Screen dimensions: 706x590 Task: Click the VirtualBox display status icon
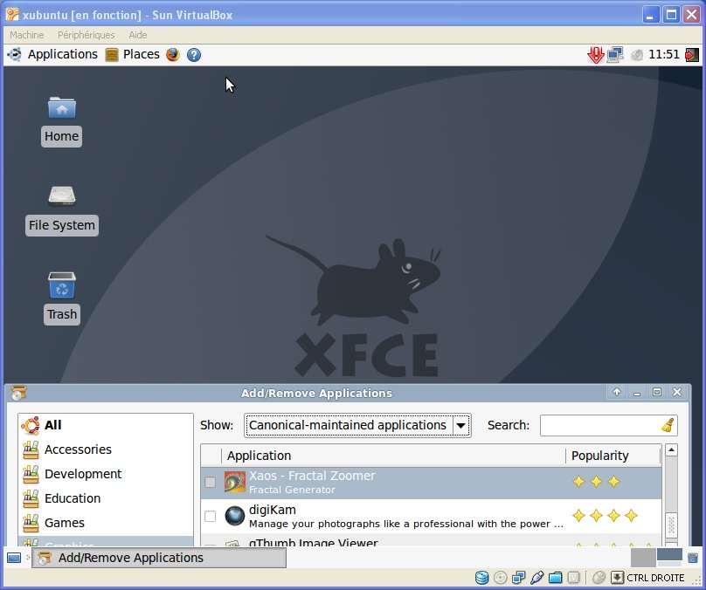click(x=573, y=578)
